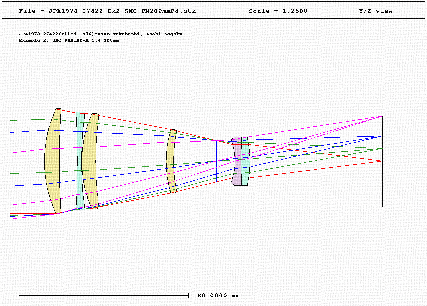Click the horizontal scale bar line
Viewport: 427px width, 306px height.
point(104,295)
